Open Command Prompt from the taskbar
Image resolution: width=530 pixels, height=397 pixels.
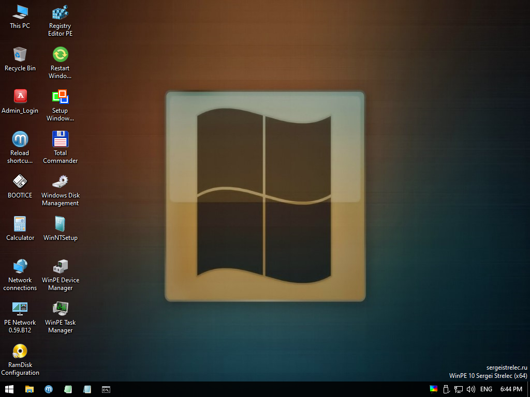tap(106, 389)
